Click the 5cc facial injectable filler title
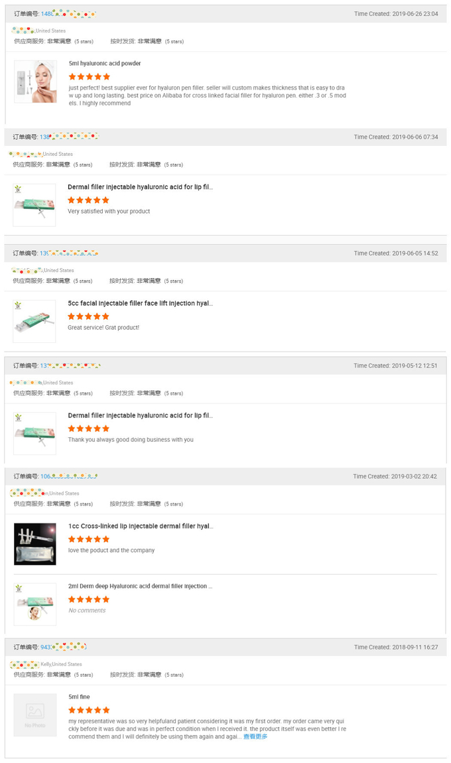451x763 pixels. coord(140,303)
